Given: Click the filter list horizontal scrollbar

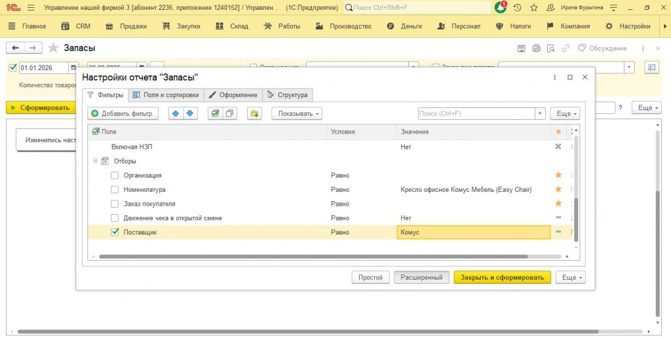Looking at the screenshot, I should point(313,256).
